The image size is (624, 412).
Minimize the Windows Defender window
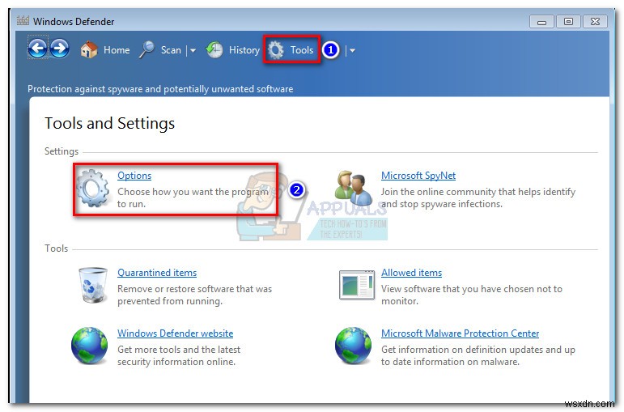click(x=541, y=22)
